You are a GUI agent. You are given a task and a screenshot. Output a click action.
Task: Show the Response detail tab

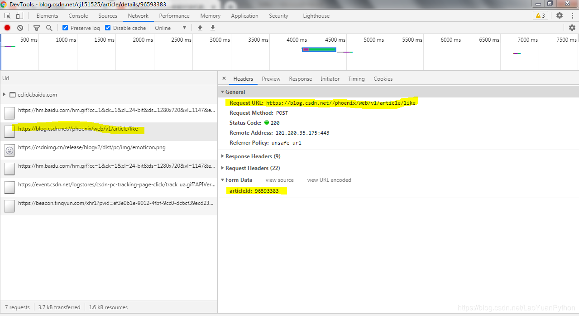pyautogui.click(x=301, y=78)
